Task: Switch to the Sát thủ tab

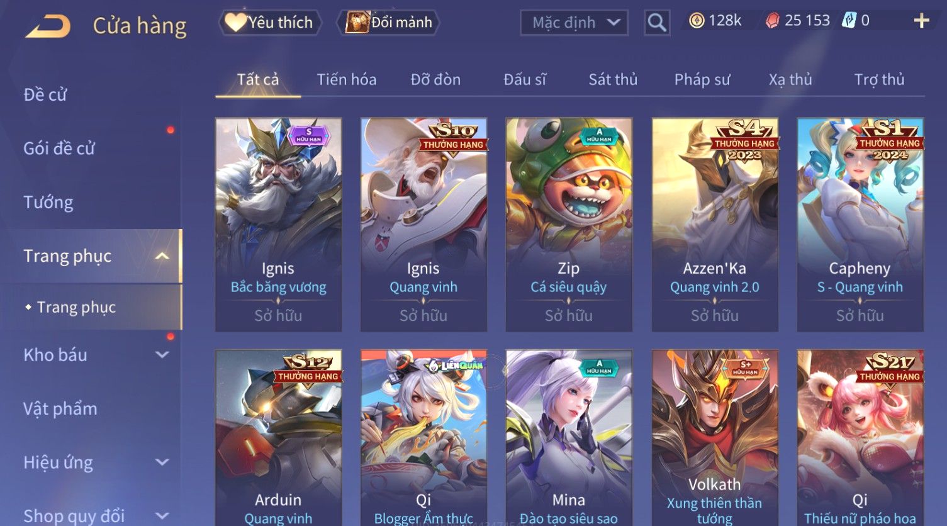Action: [x=613, y=79]
